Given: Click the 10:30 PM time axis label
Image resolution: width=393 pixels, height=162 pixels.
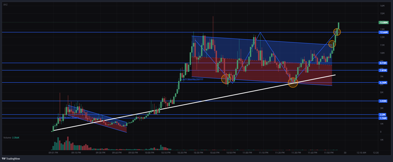Looking at the screenshot, I should coord(198,153).
